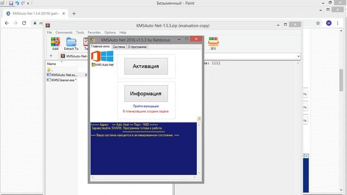Click the Add toolbar button in WinRAR
The image size is (347, 195).
coord(55,43)
